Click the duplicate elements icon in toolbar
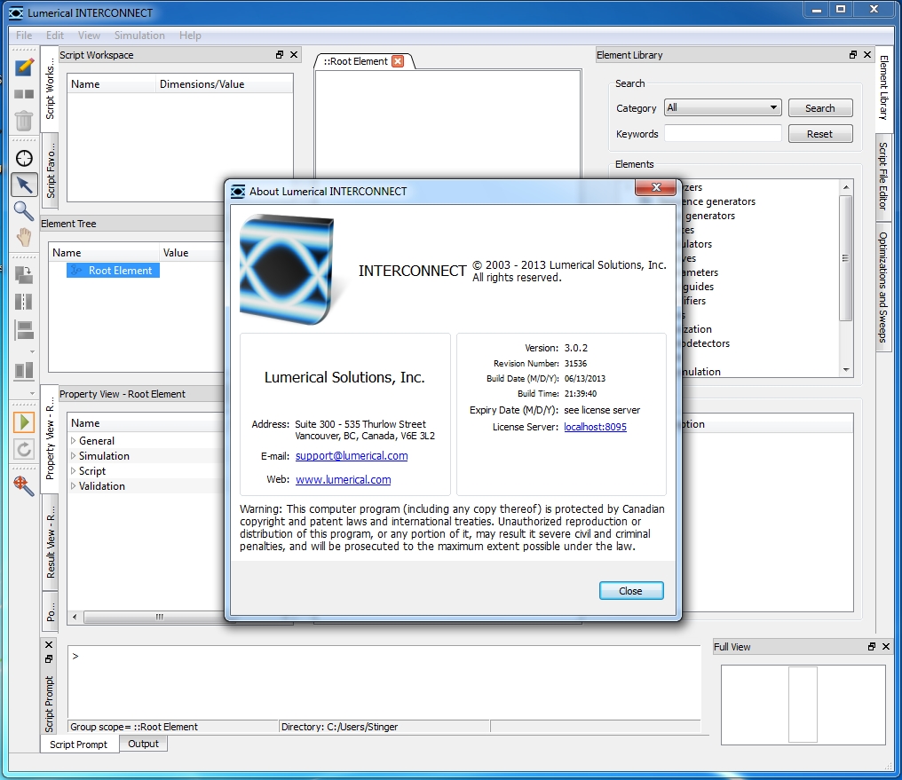 tap(24, 94)
